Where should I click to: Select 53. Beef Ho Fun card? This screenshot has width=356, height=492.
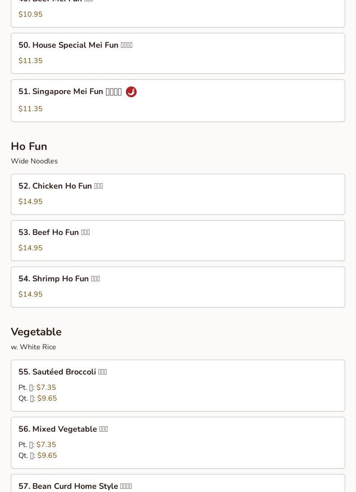178,241
